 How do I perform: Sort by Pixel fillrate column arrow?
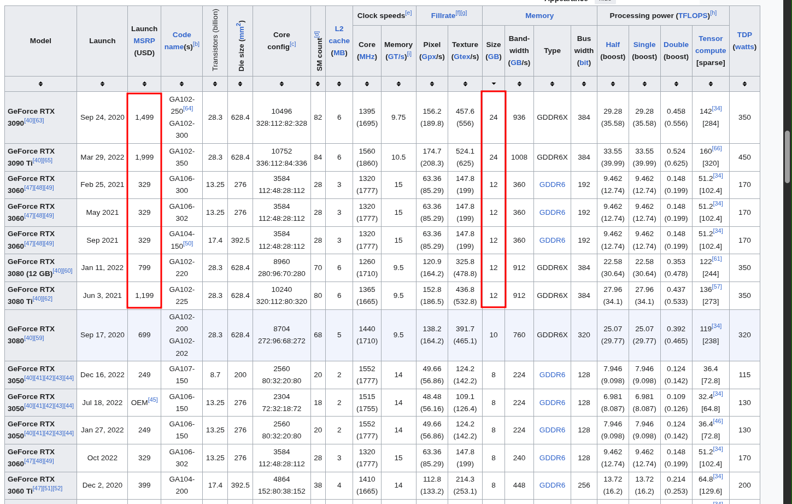432,84
